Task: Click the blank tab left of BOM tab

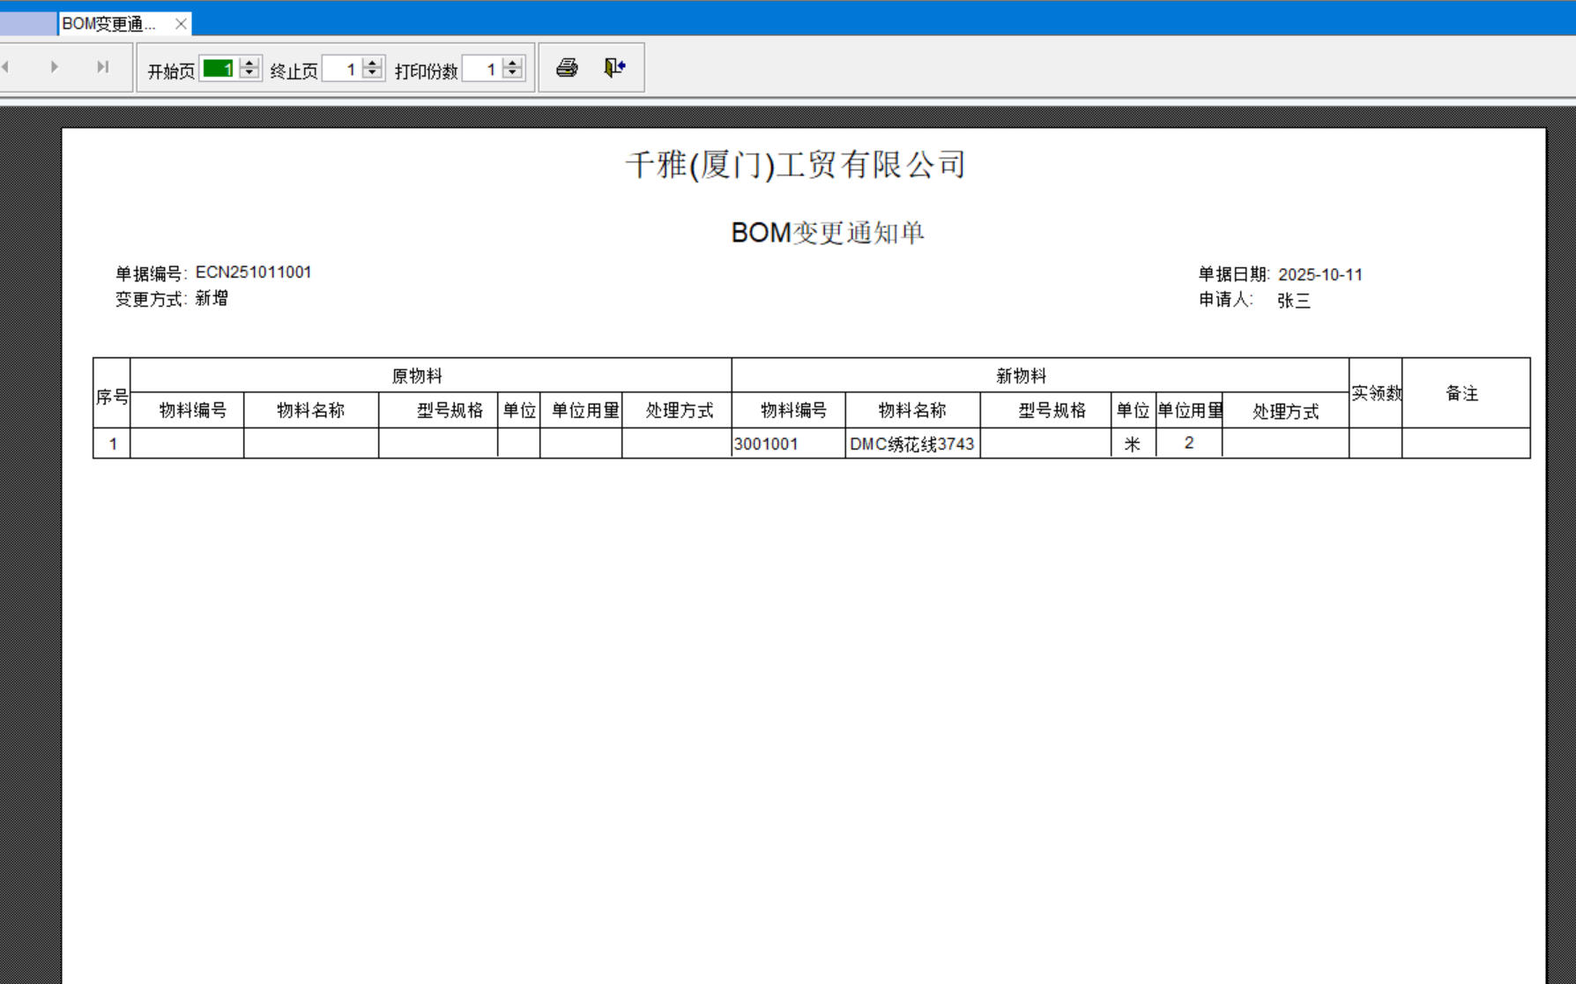Action: point(28,24)
